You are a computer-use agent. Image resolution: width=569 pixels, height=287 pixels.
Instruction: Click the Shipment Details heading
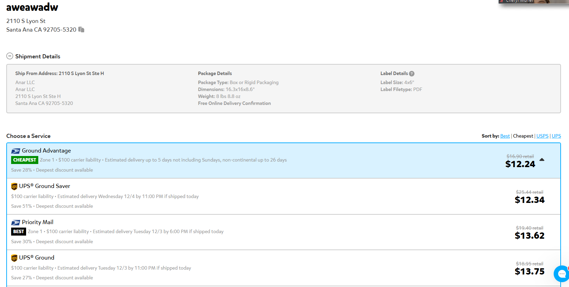(38, 56)
